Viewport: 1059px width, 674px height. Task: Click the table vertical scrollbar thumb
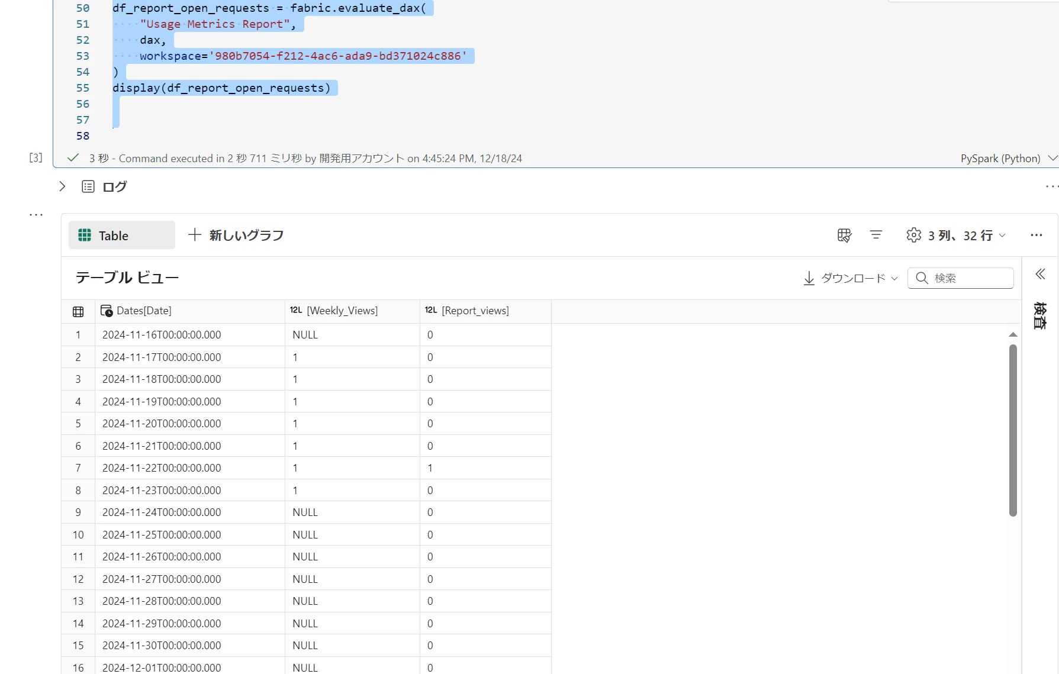[1013, 430]
